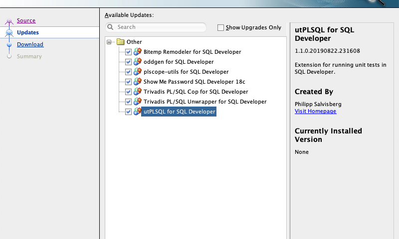
Task: Select oddgen for SQL Developer row
Action: (179, 62)
